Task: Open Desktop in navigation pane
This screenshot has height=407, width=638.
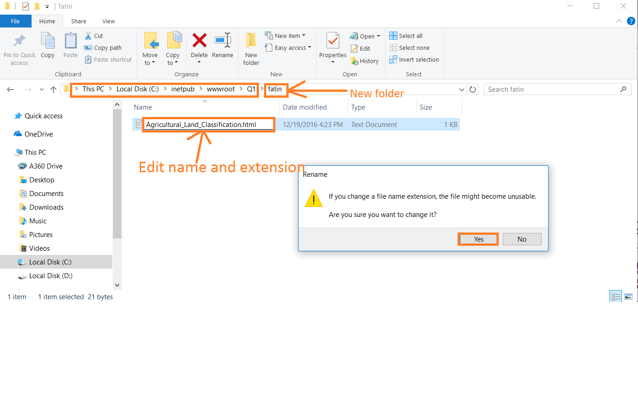Action: click(x=42, y=180)
